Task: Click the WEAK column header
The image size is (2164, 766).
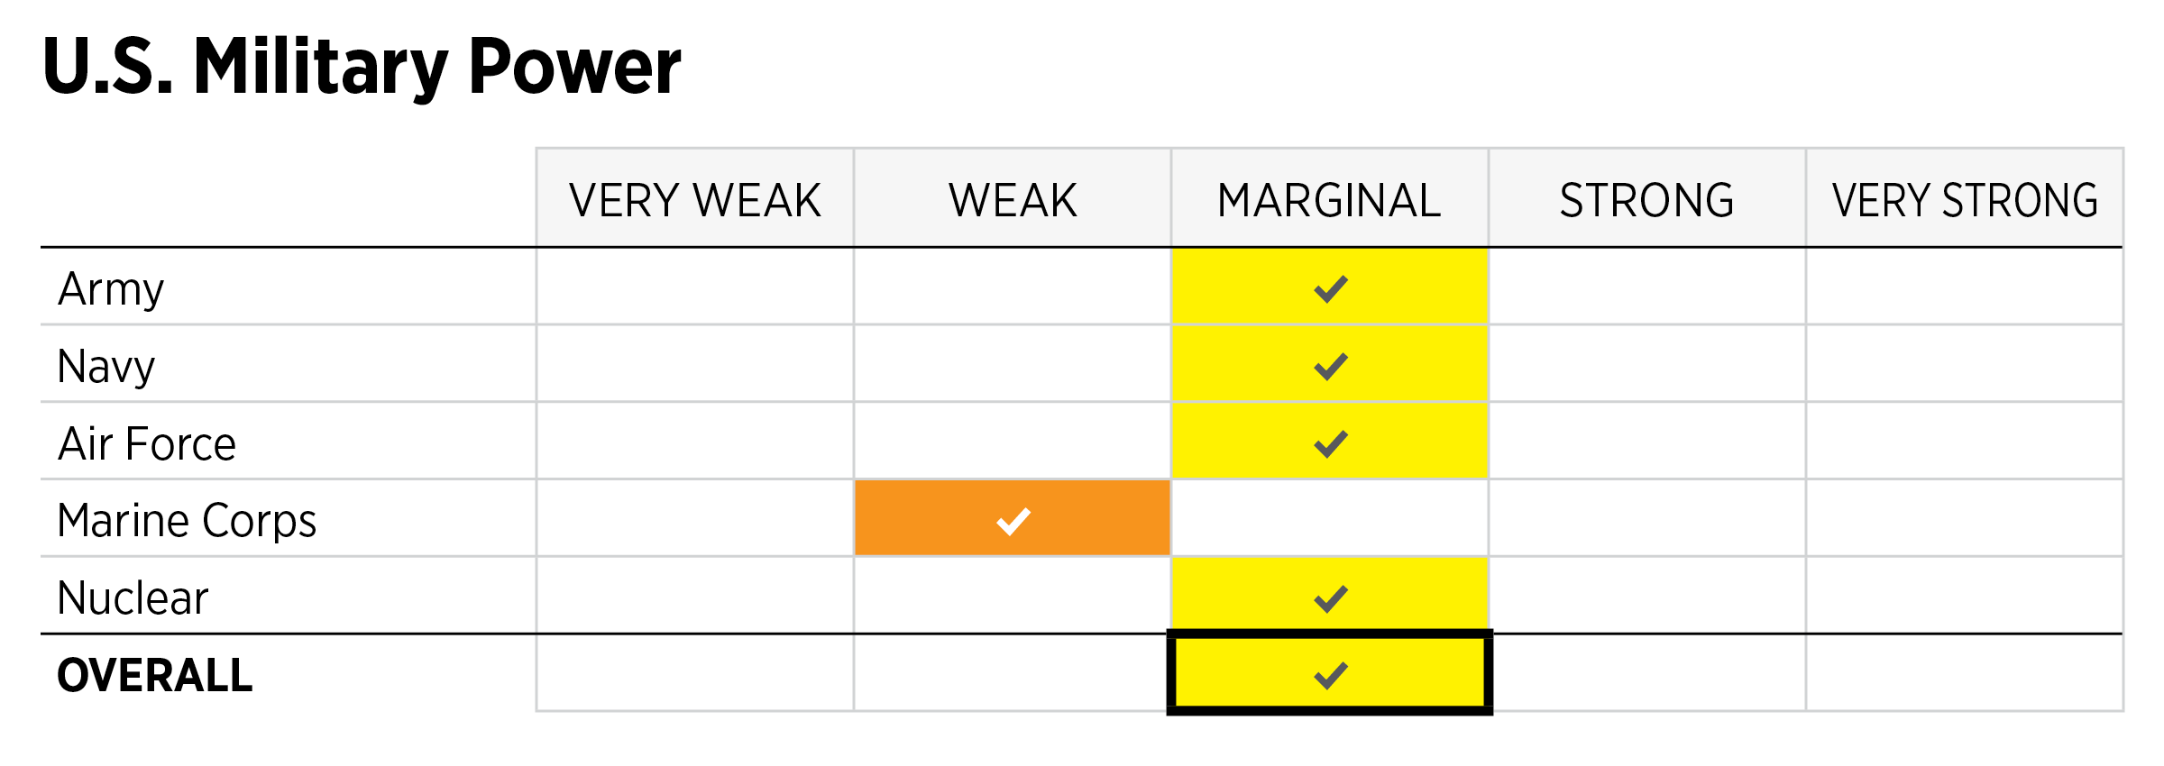Action: (1013, 200)
